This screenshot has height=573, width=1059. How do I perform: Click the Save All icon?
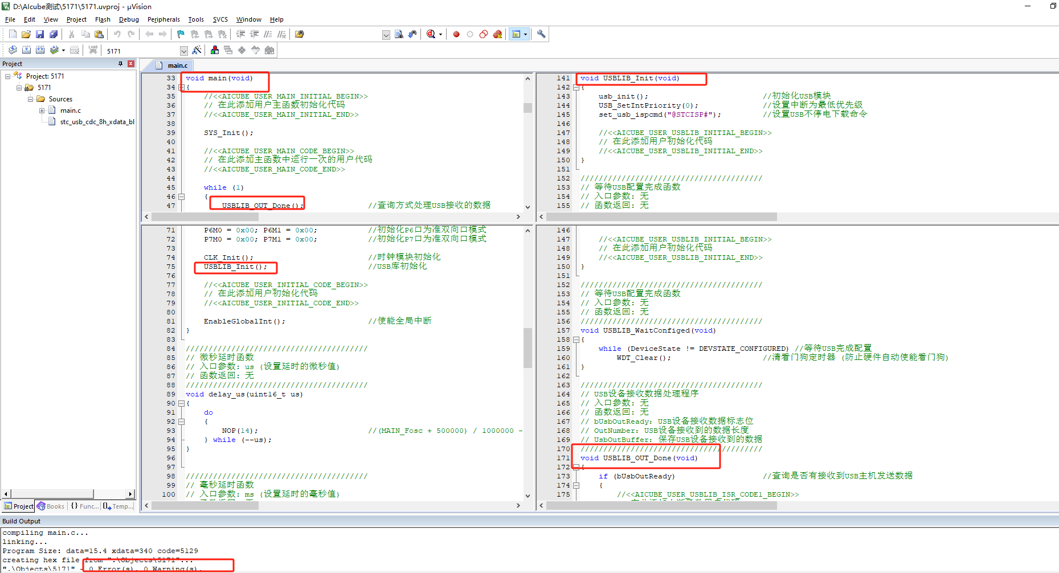(54, 34)
